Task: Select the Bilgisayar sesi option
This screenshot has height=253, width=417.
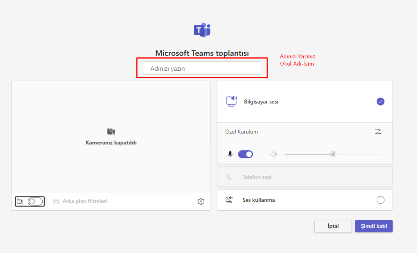Action: (x=380, y=101)
